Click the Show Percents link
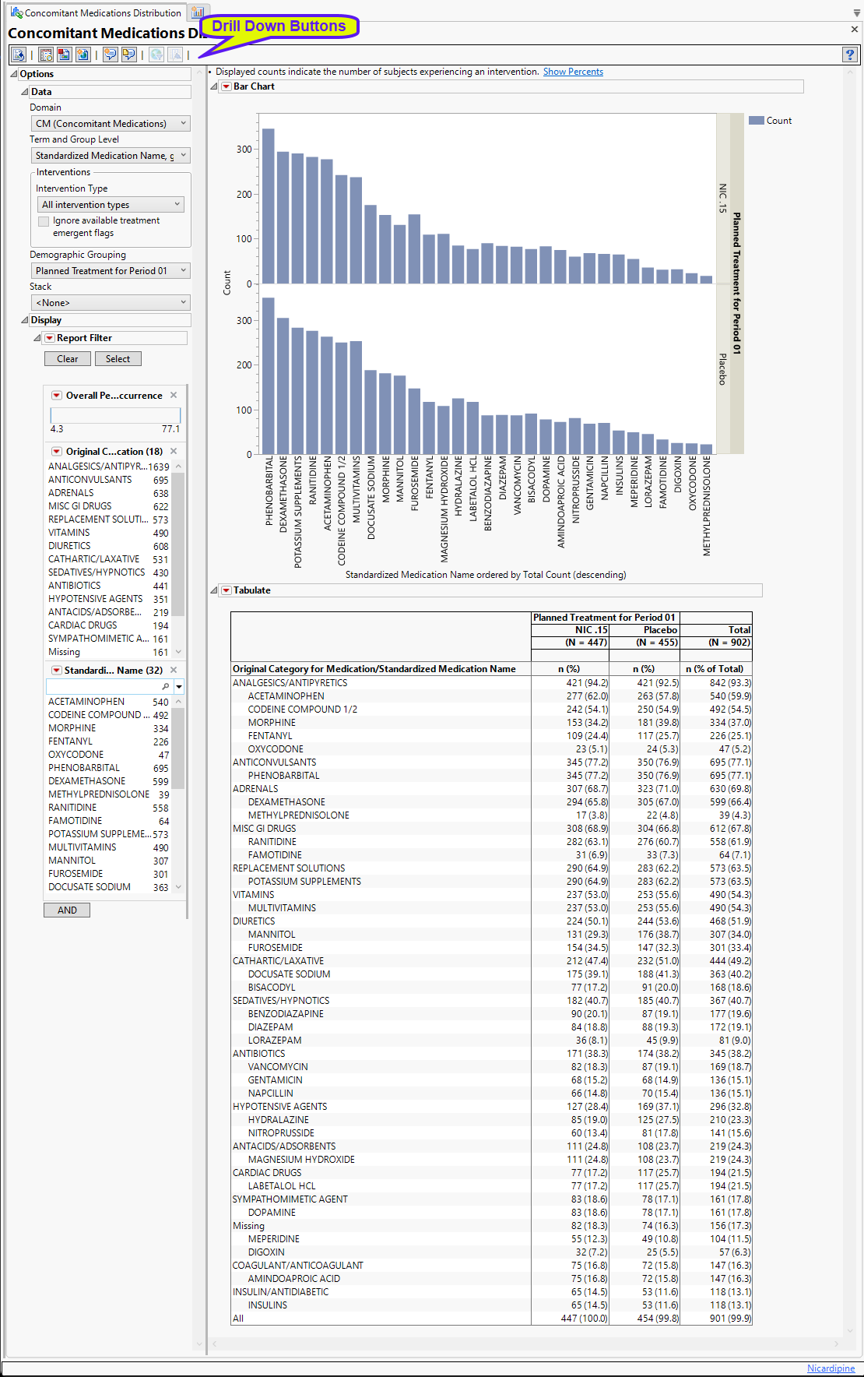The width and height of the screenshot is (864, 1377). click(x=573, y=72)
